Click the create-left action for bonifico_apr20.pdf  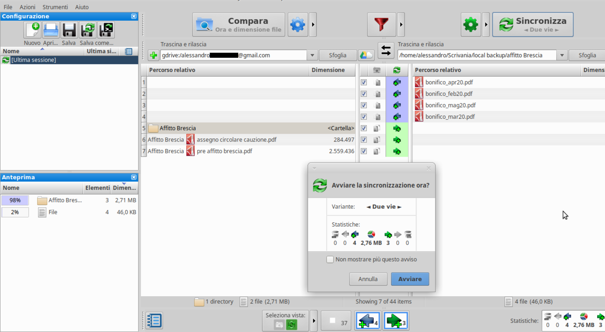point(397,82)
